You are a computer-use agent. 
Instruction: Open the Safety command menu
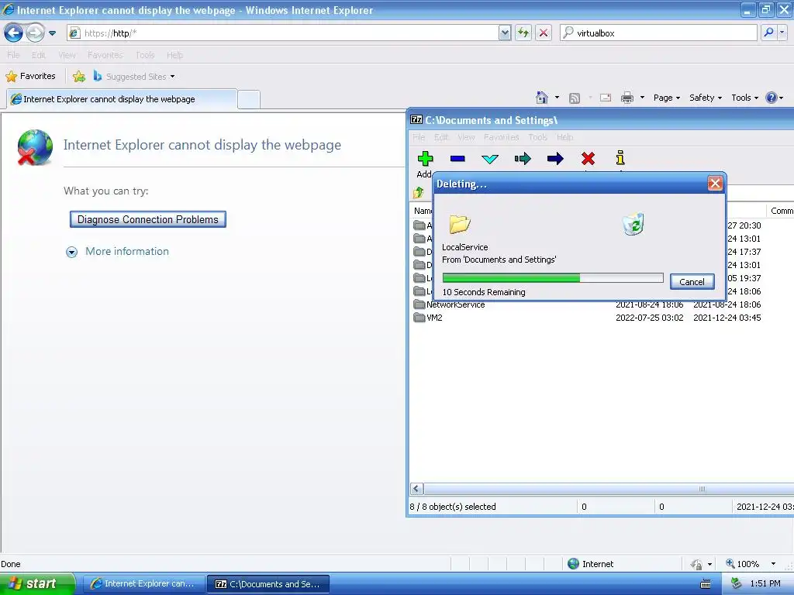(706, 98)
